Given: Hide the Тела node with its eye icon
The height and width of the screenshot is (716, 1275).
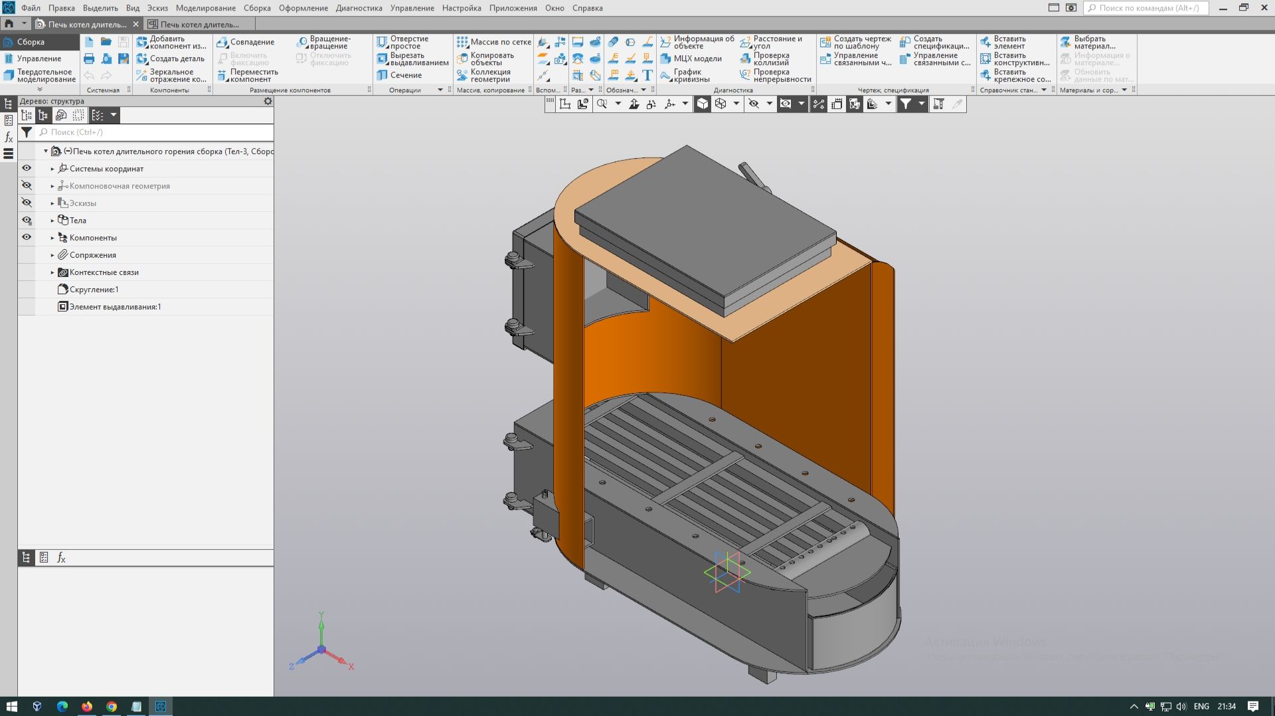Looking at the screenshot, I should tap(27, 220).
